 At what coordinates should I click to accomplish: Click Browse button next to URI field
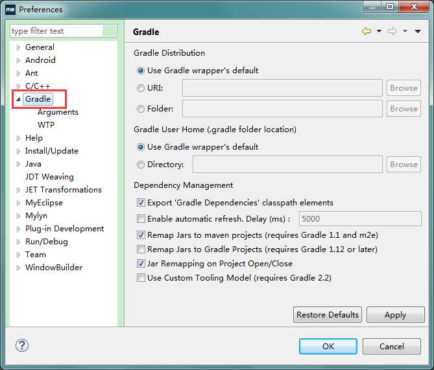pyautogui.click(x=404, y=88)
